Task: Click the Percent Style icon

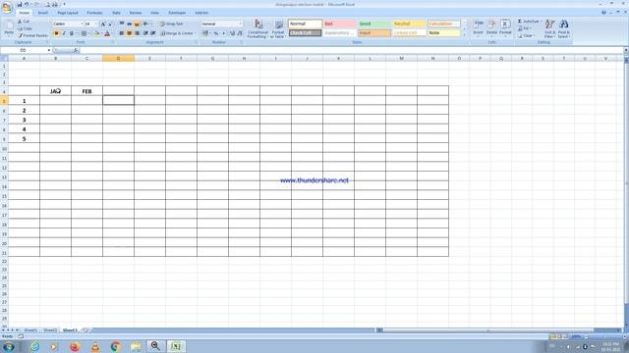Action: pyautogui.click(x=216, y=33)
